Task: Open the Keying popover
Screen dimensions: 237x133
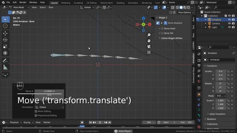Action: pyautogui.click(x=28, y=122)
